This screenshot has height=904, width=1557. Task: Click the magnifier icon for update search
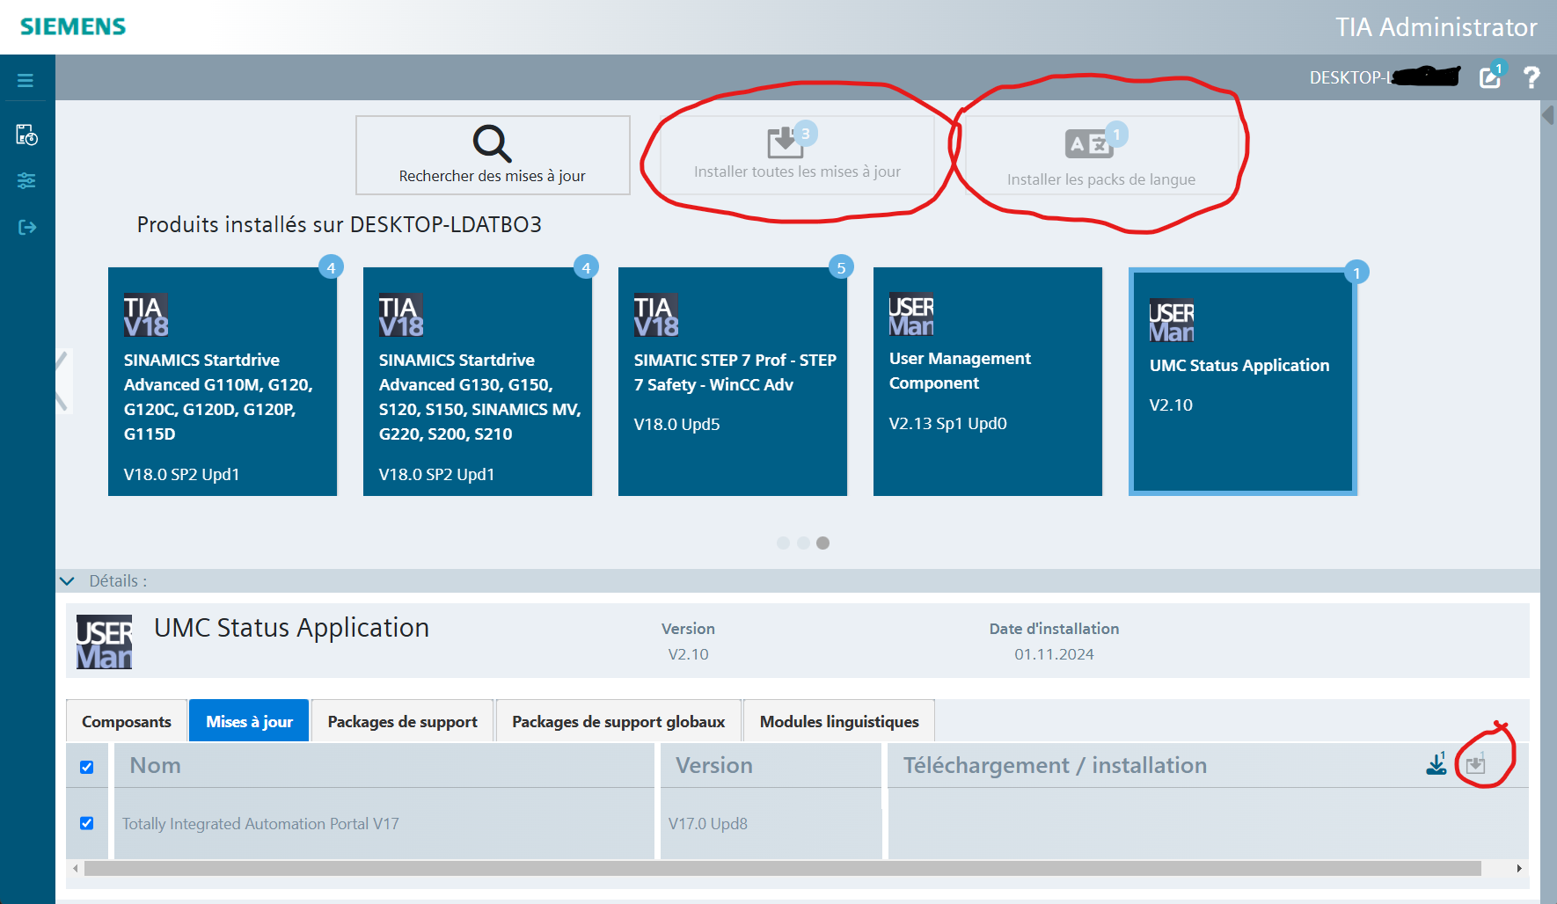pyautogui.click(x=492, y=143)
